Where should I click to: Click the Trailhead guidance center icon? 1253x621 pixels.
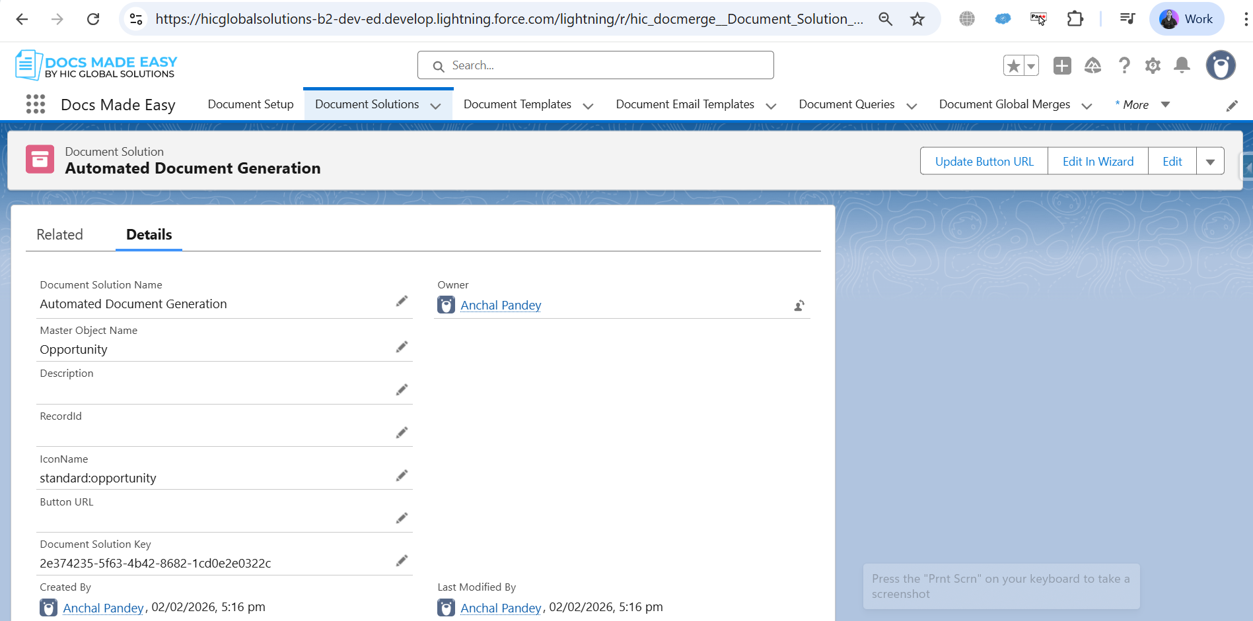pyautogui.click(x=1092, y=65)
